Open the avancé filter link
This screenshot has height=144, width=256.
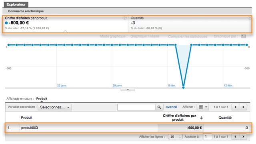tap(171, 107)
